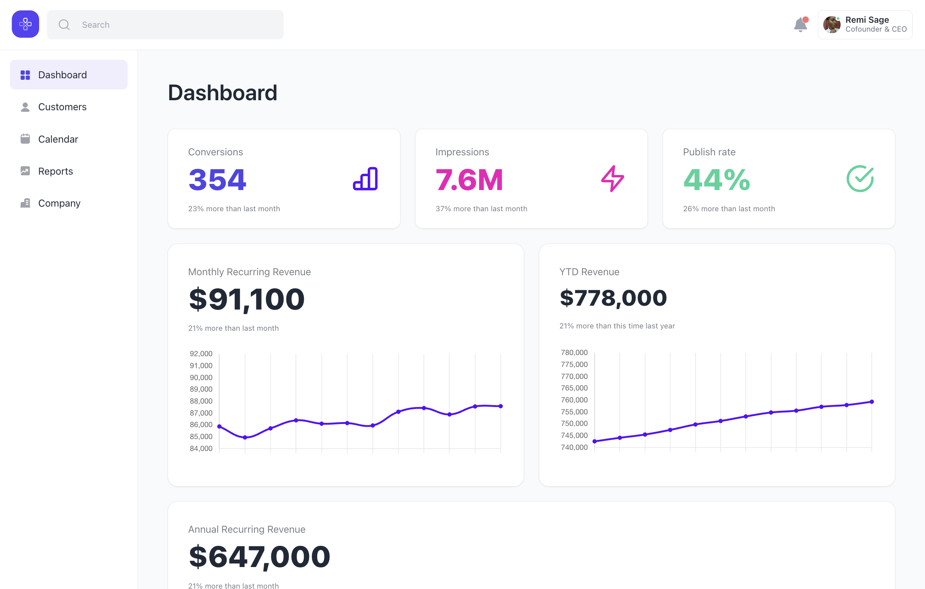Select Dashboard in the sidebar

[69, 75]
